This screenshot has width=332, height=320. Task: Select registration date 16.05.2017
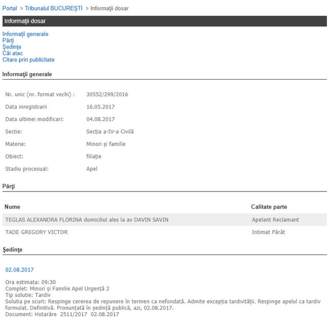[100, 107]
